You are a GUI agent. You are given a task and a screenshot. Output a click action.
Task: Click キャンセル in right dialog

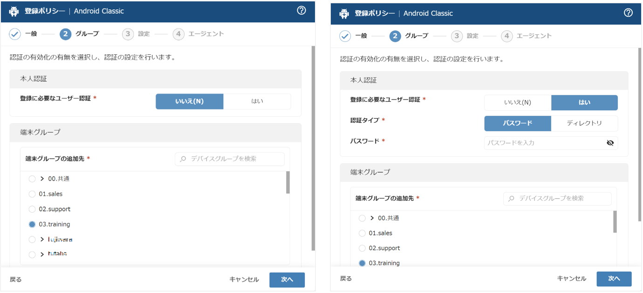click(x=572, y=279)
